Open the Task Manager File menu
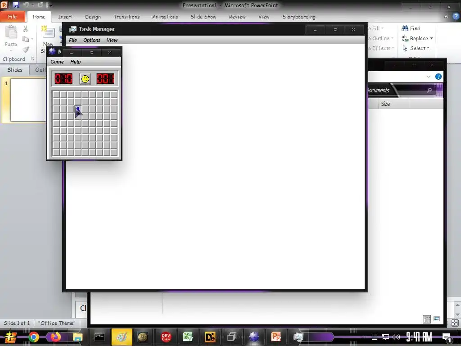461x346 pixels. coord(72,40)
